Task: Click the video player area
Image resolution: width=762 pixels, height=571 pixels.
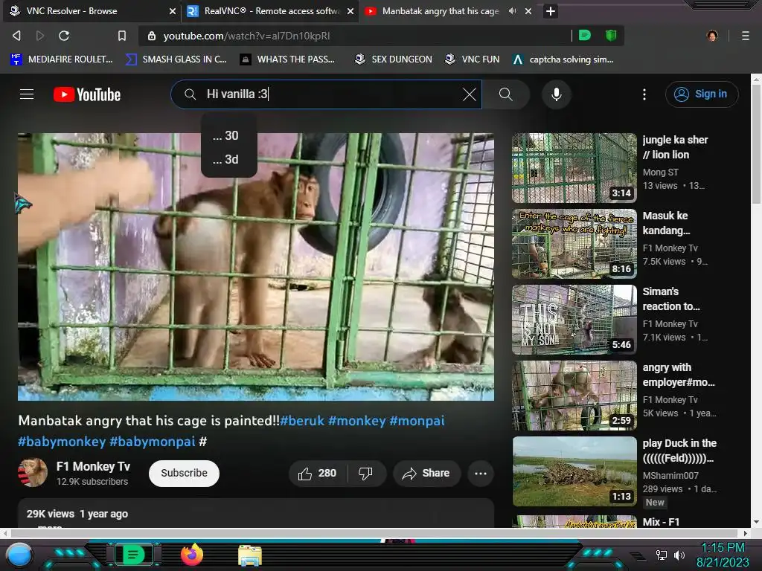Action: (256, 267)
